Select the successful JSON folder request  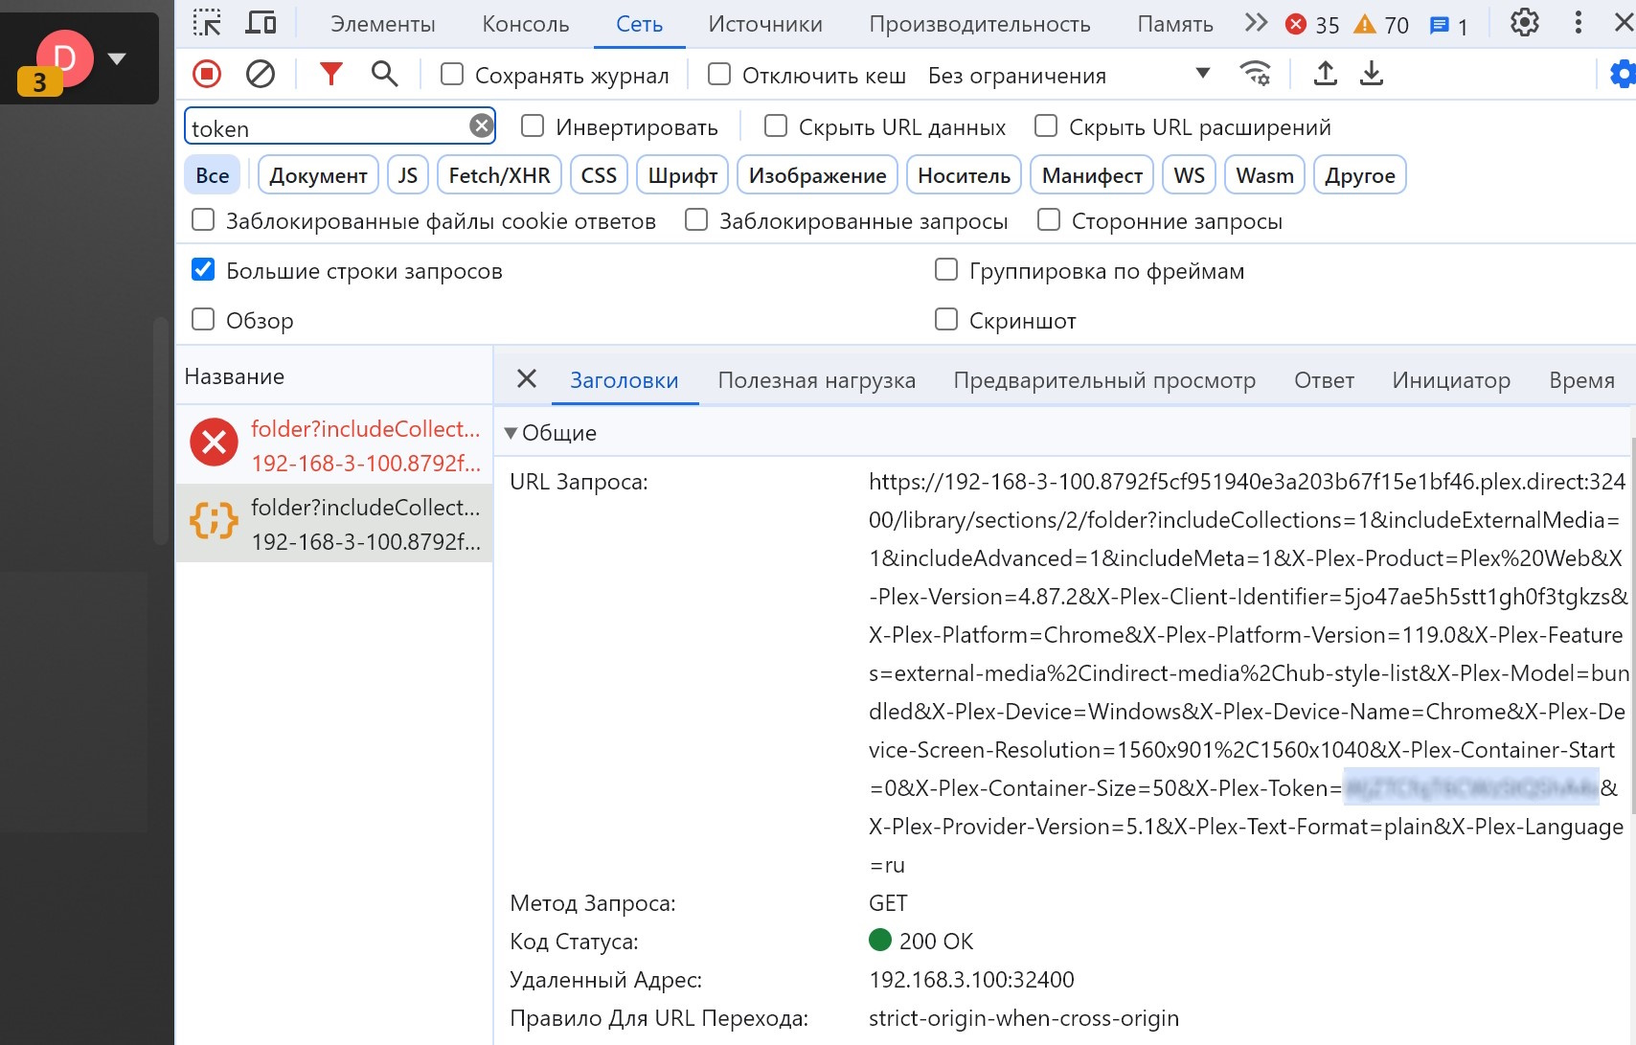[x=334, y=524]
